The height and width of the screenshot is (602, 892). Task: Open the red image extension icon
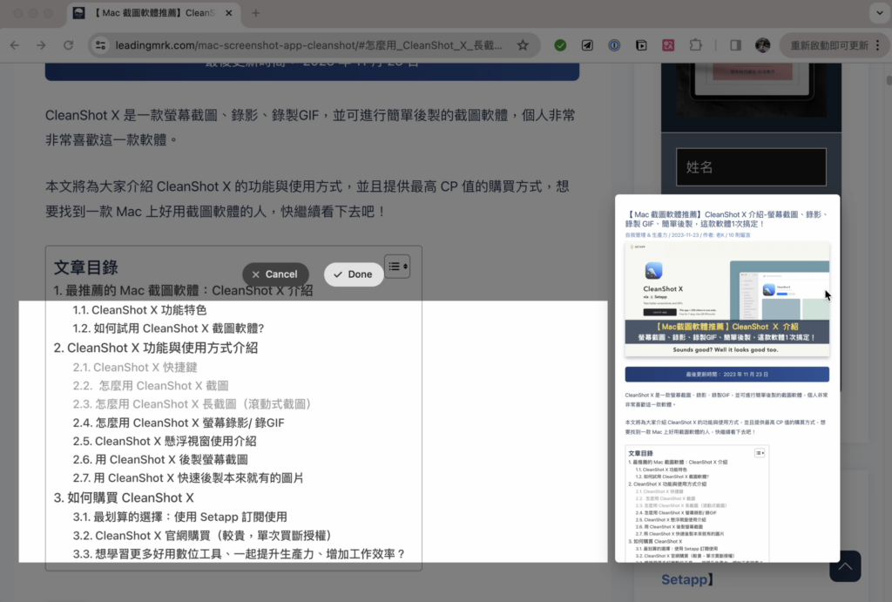(668, 45)
